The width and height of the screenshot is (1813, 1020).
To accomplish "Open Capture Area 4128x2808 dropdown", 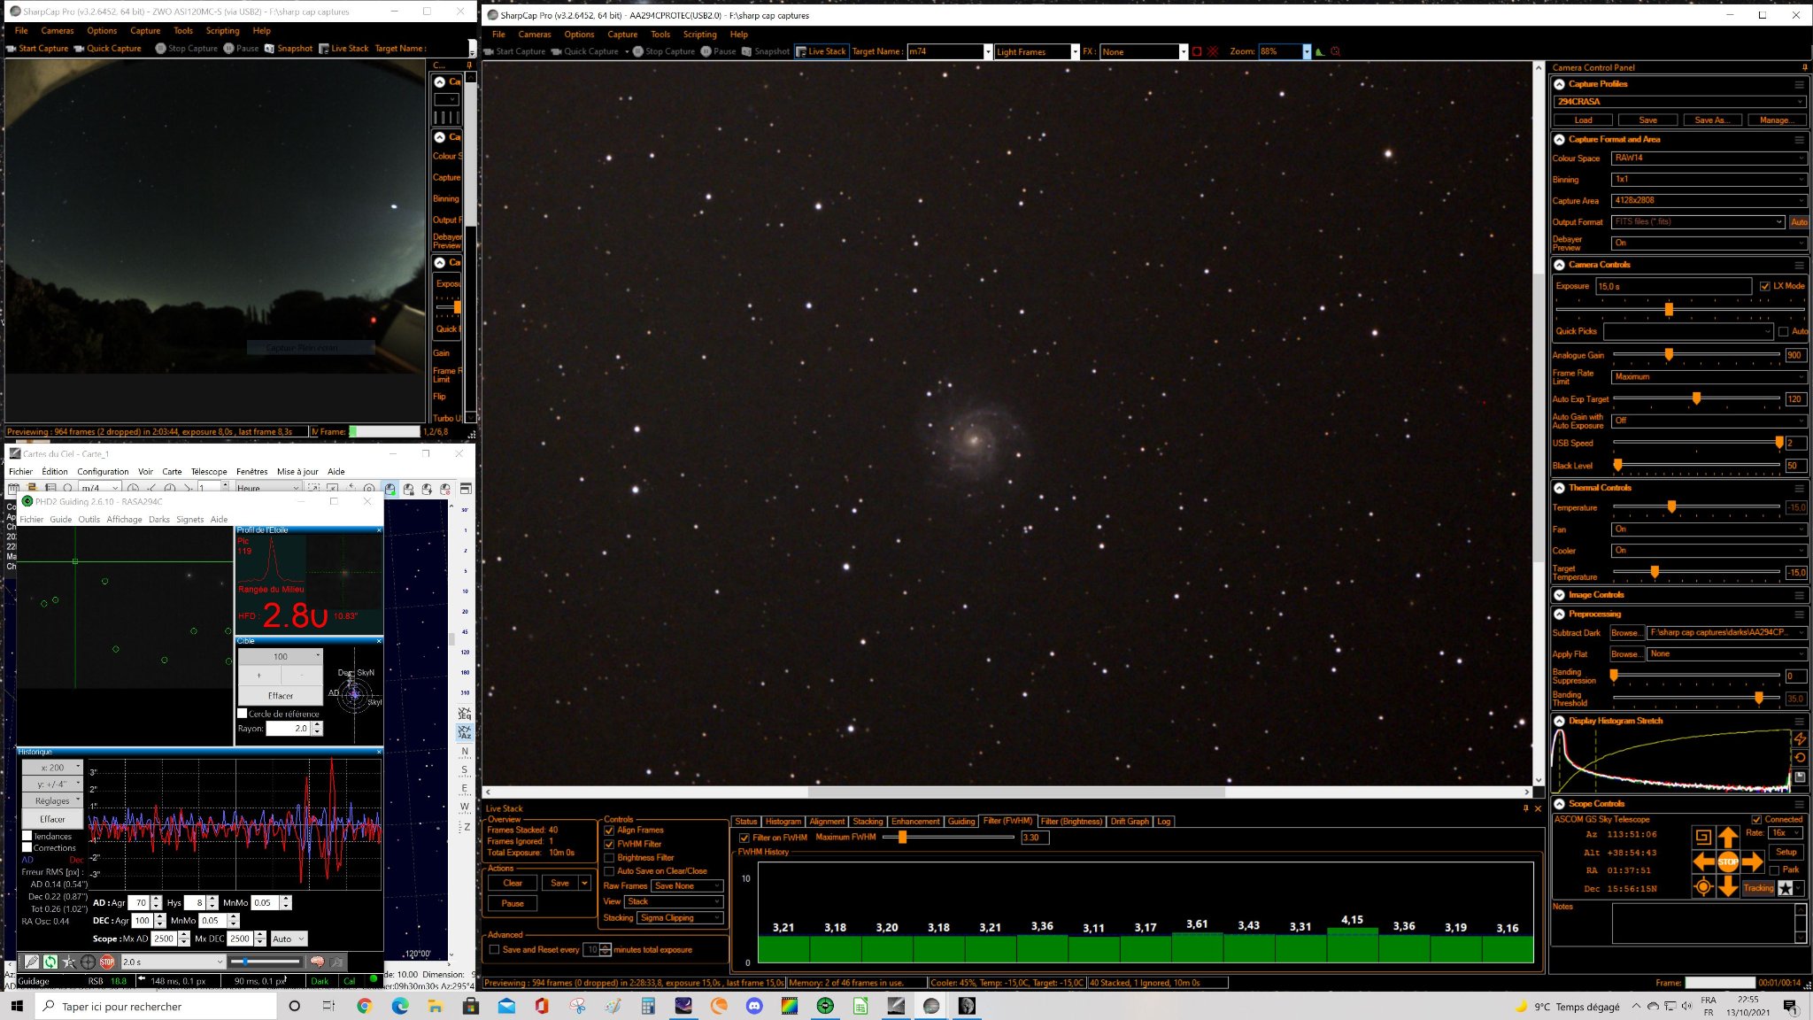I will coord(1709,201).
